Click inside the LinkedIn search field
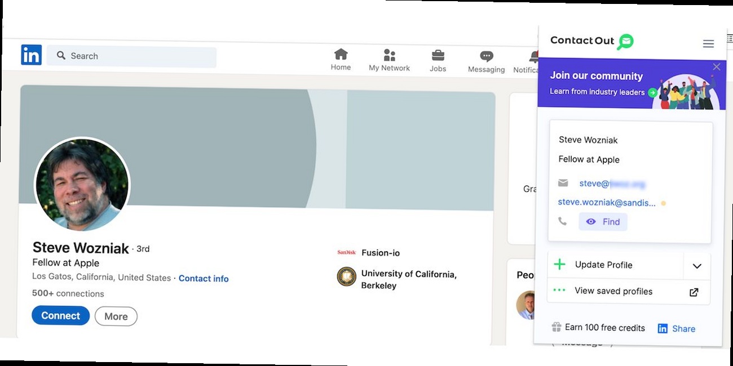The image size is (733, 366). click(135, 56)
